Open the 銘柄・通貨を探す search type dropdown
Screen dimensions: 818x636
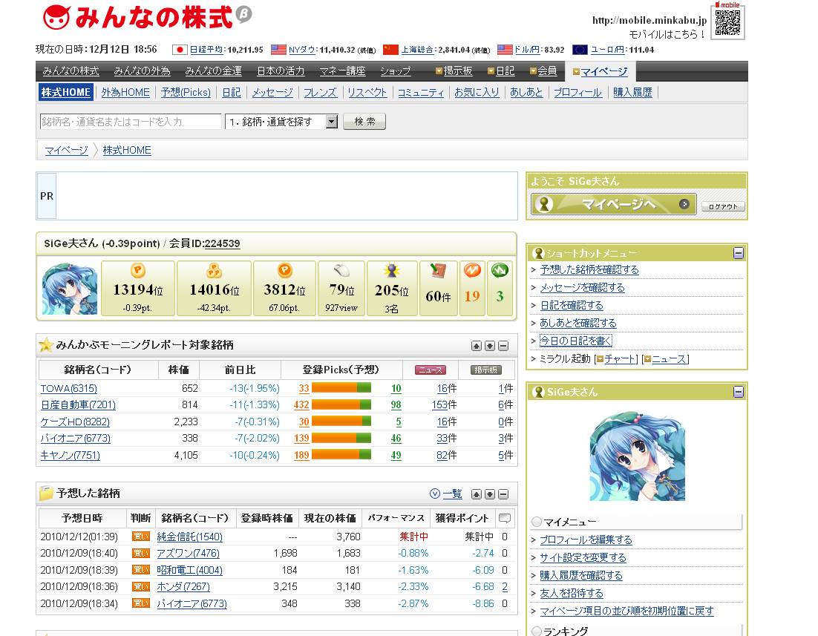332,122
